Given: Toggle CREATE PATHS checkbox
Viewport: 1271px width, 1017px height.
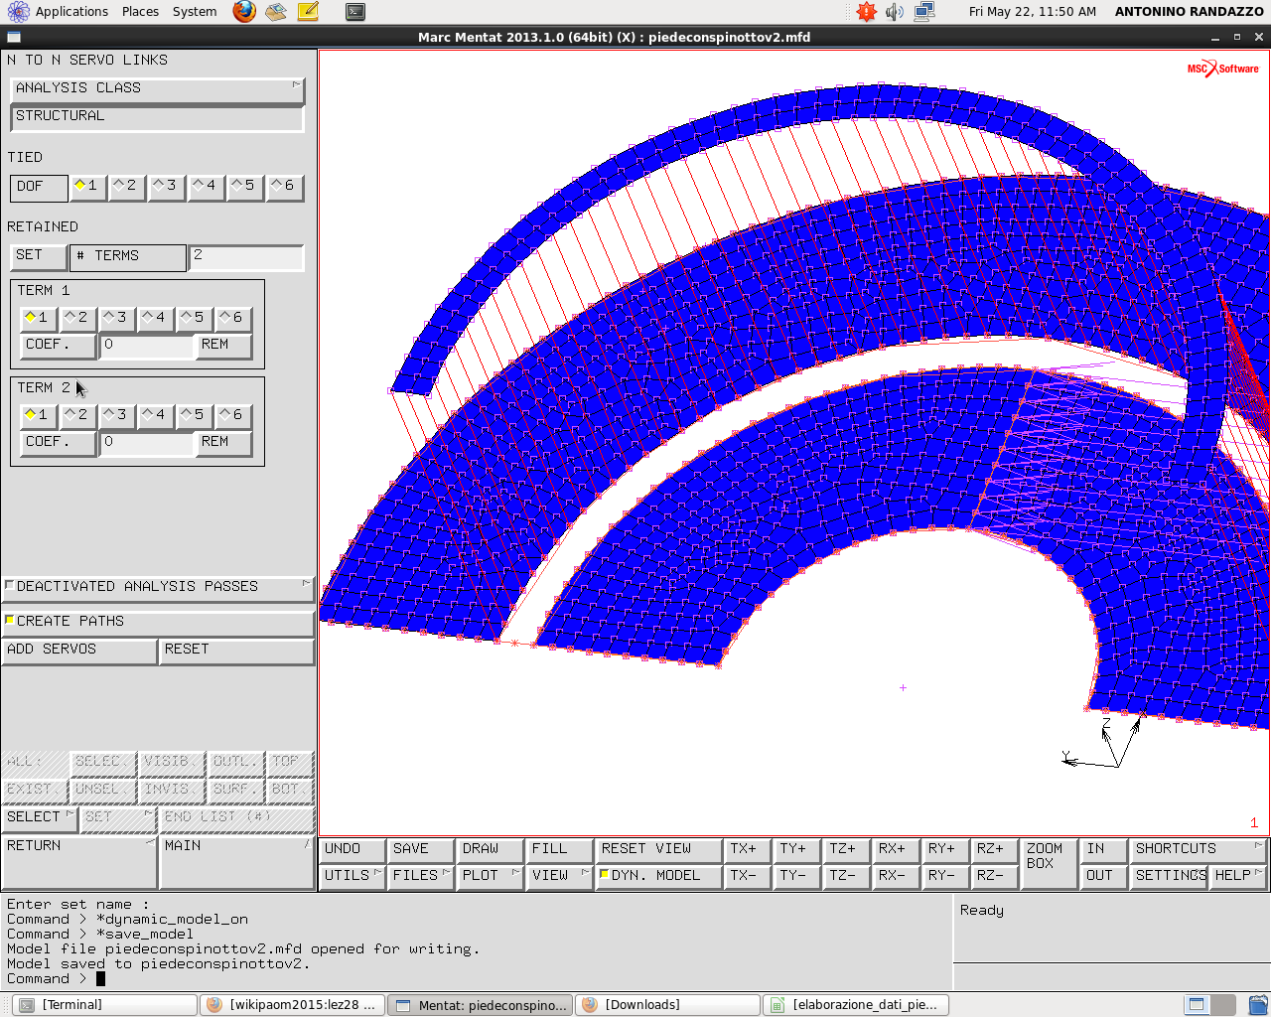Looking at the screenshot, I should click(x=158, y=622).
